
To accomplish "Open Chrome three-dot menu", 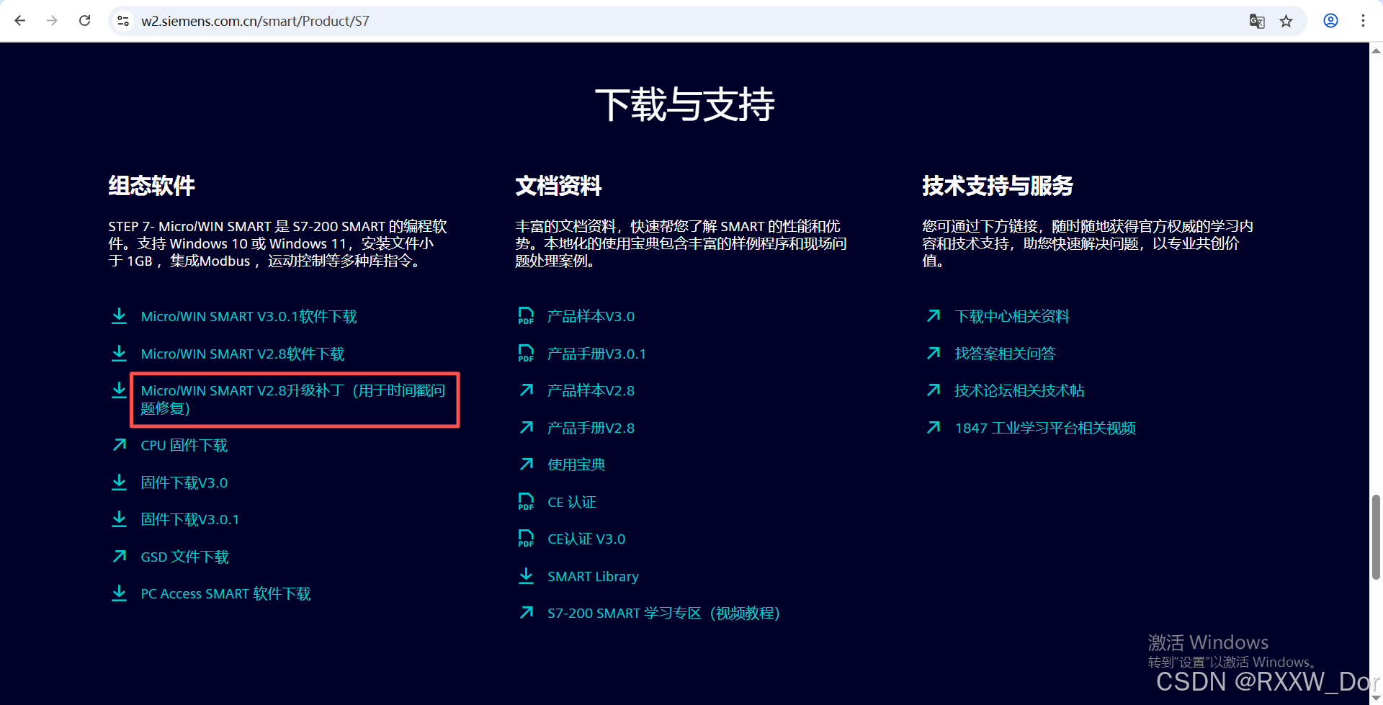I will pyautogui.click(x=1363, y=21).
